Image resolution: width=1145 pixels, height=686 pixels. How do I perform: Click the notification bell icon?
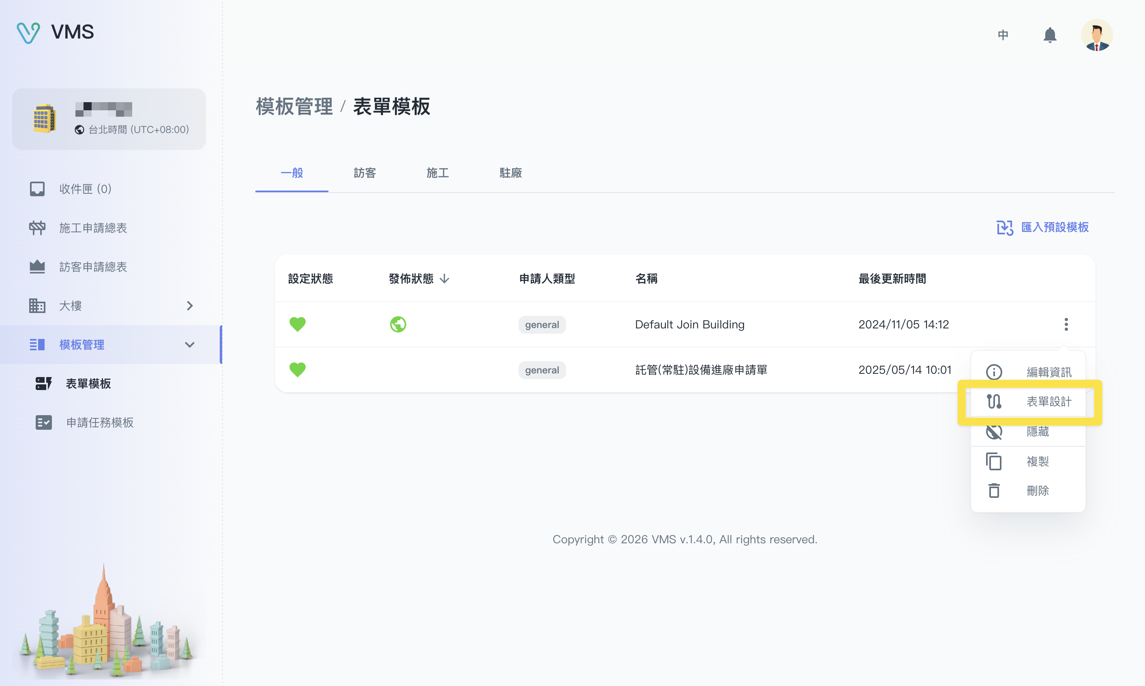coord(1049,35)
